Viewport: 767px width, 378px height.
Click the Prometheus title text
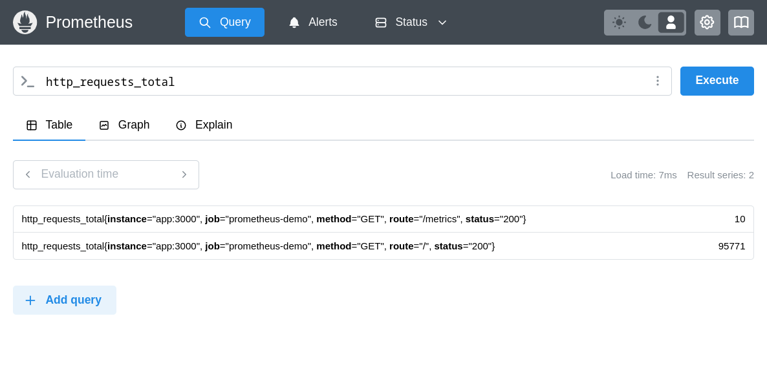(x=89, y=23)
